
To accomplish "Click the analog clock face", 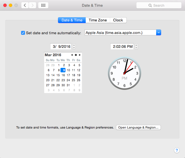I will (x=124, y=73).
